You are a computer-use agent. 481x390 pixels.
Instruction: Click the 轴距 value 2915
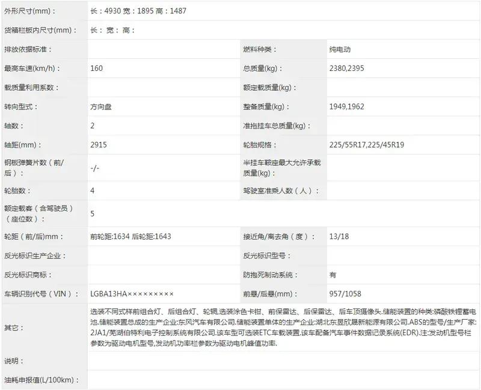coord(99,145)
